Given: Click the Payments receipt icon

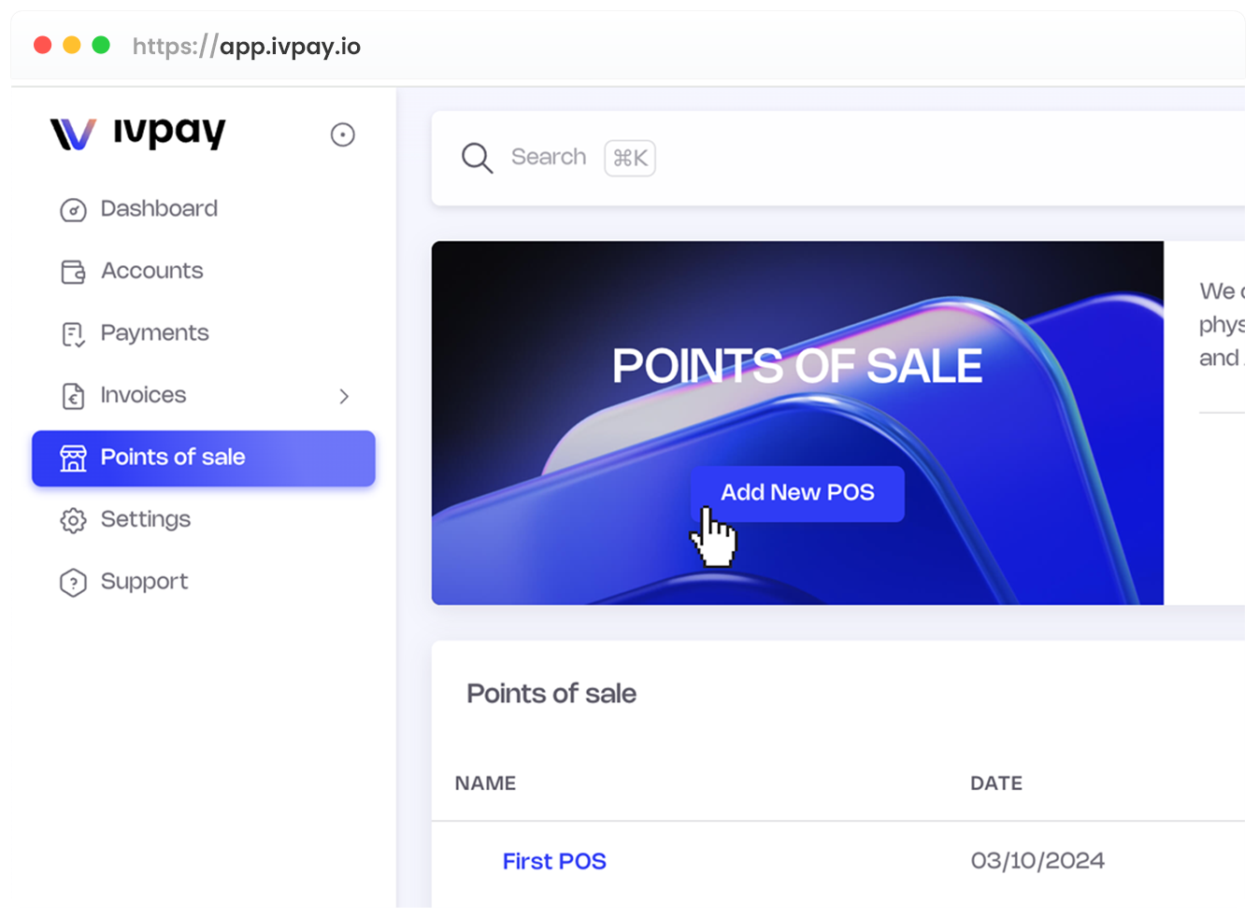Looking at the screenshot, I should (73, 334).
